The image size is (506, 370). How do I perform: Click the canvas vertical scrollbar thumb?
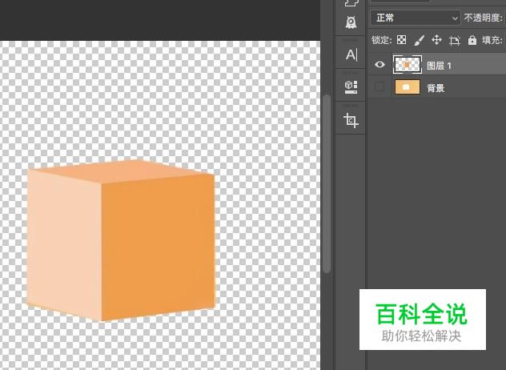click(327, 183)
